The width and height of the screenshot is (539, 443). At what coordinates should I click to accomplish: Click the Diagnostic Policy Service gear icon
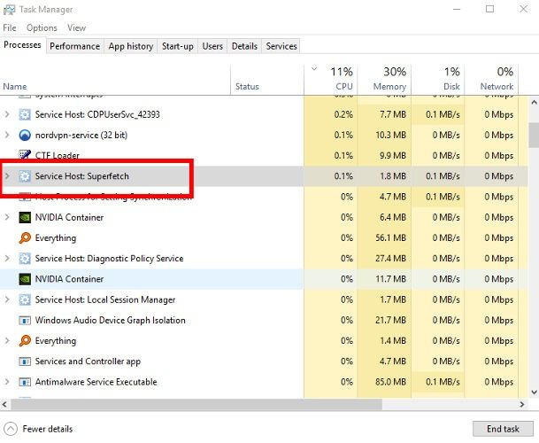[25, 259]
